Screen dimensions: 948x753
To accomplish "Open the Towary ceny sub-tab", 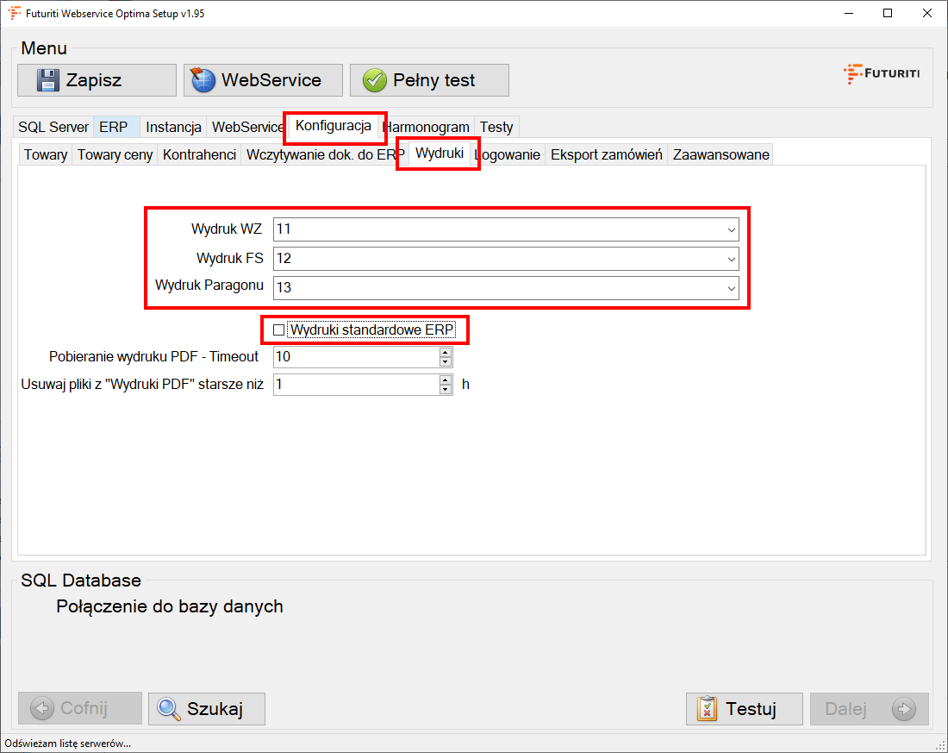I will point(115,154).
